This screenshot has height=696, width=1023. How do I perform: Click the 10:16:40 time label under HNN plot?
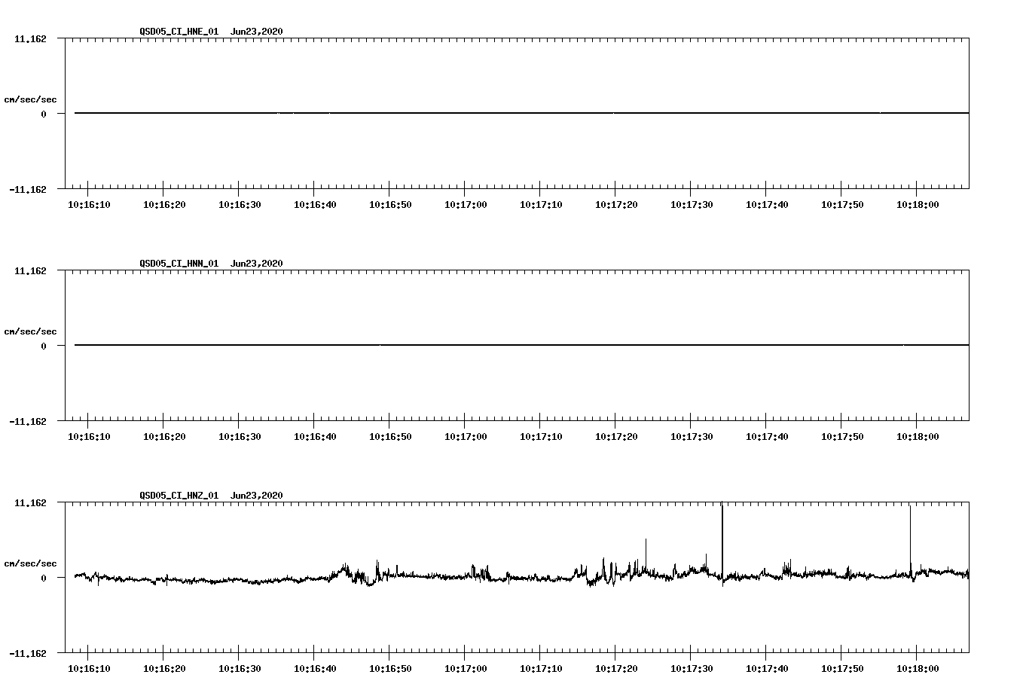pos(315,437)
